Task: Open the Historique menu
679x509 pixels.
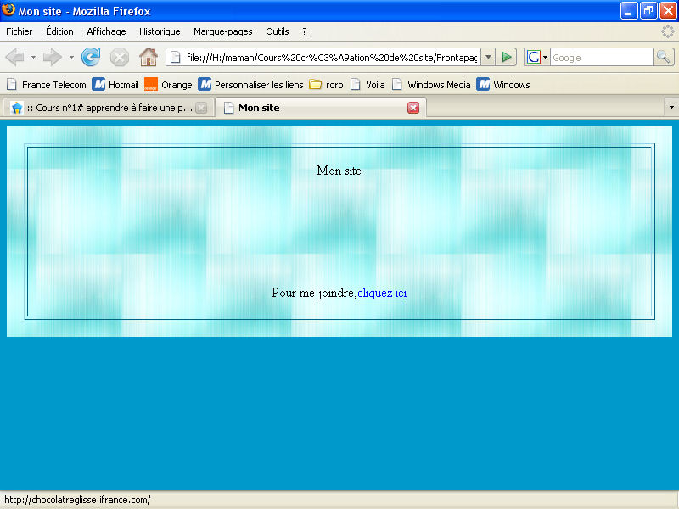Action: (x=160, y=31)
